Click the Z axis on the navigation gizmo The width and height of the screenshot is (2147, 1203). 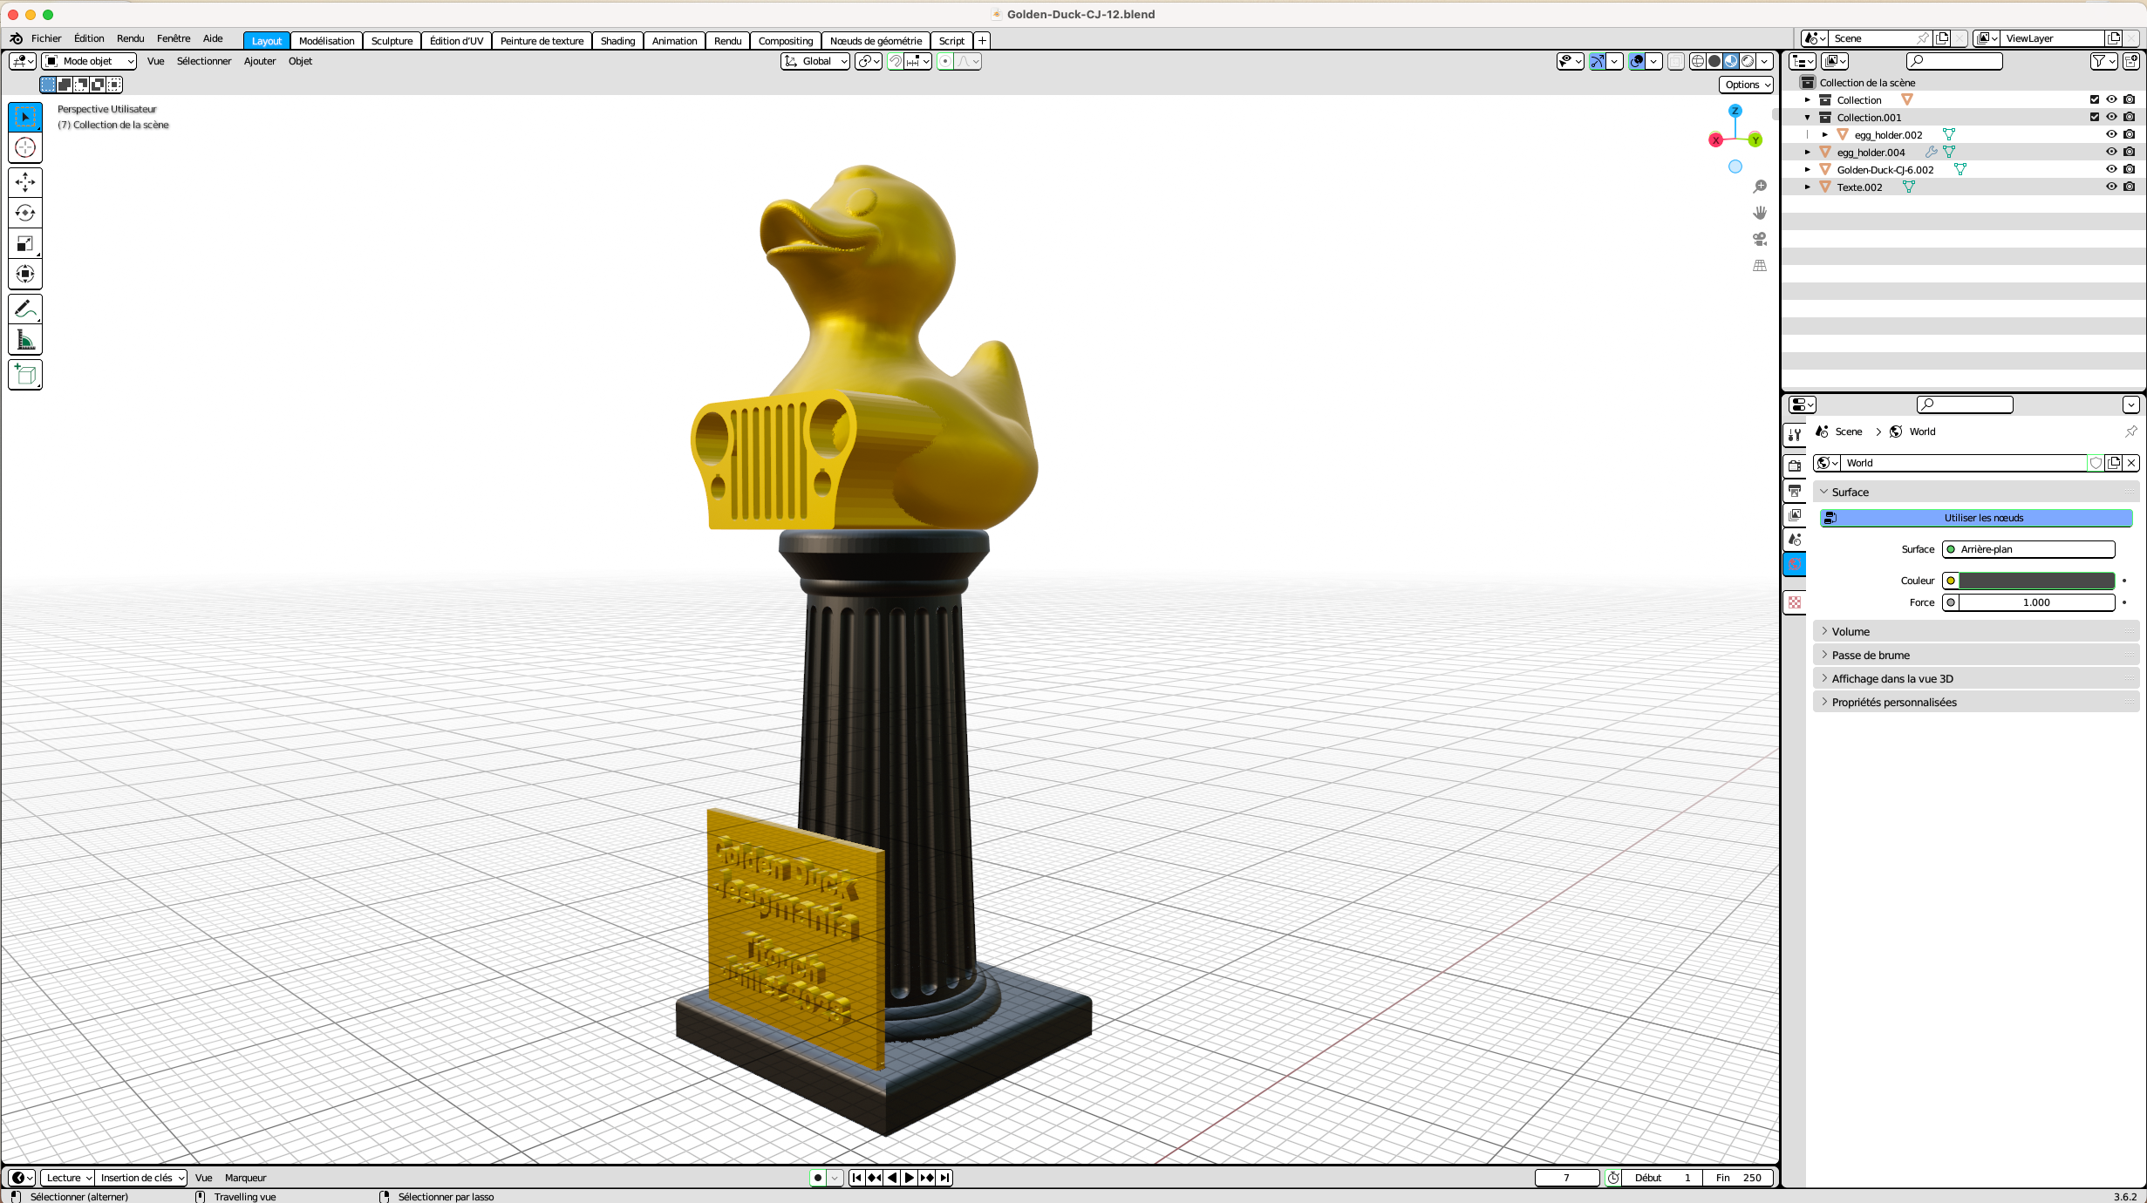[1735, 111]
